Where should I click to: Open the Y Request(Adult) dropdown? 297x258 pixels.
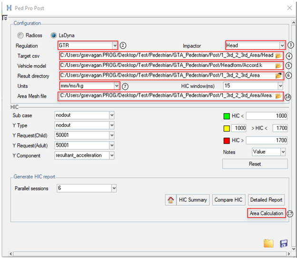click(84, 145)
